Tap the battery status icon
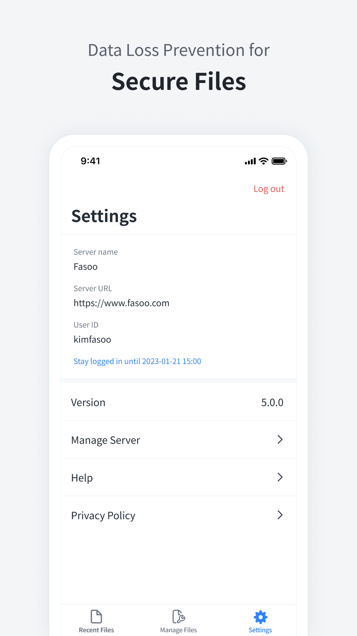Screen dimensions: 357x636 [279, 161]
